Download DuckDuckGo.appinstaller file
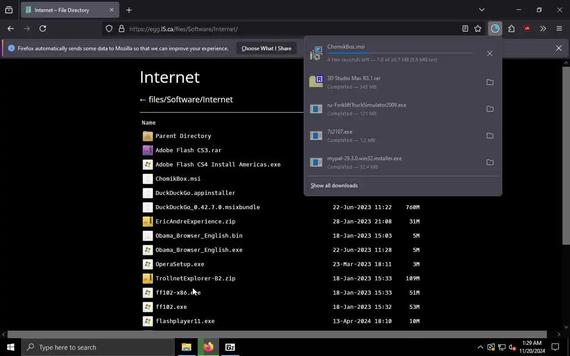The image size is (570, 356). point(195,193)
